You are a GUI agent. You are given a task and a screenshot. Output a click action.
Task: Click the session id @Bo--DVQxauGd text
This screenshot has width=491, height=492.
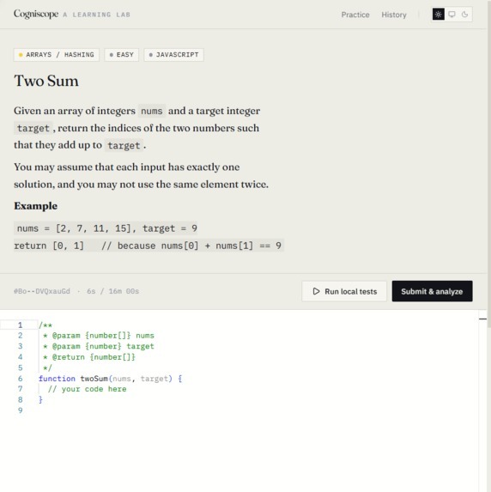[x=42, y=291]
